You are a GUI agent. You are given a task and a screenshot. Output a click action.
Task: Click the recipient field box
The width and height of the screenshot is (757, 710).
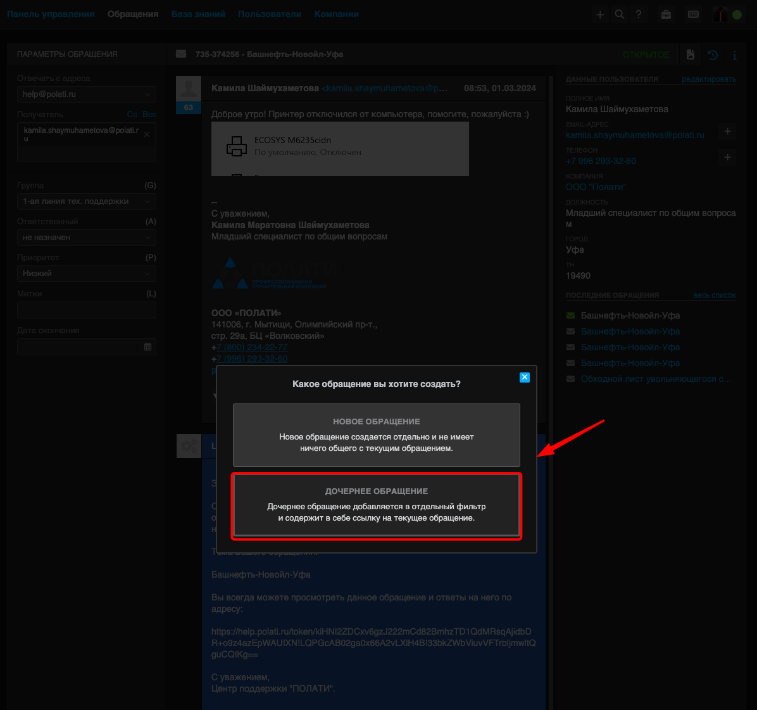pyautogui.click(x=87, y=142)
